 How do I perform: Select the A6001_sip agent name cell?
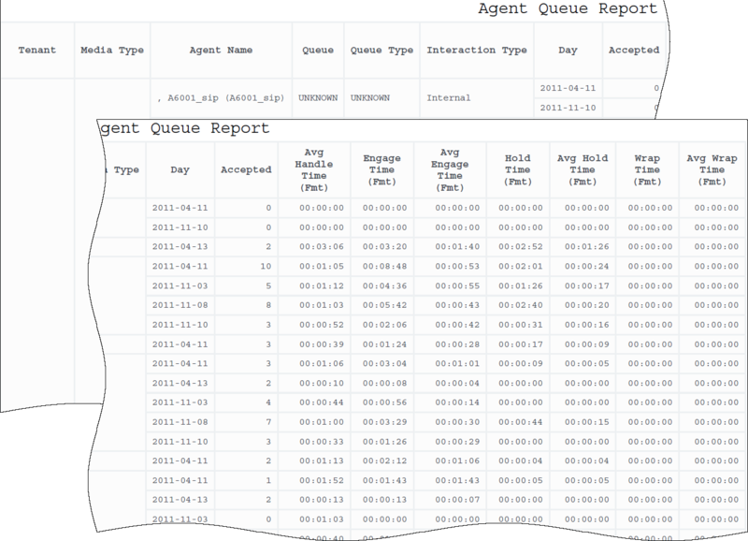point(220,96)
